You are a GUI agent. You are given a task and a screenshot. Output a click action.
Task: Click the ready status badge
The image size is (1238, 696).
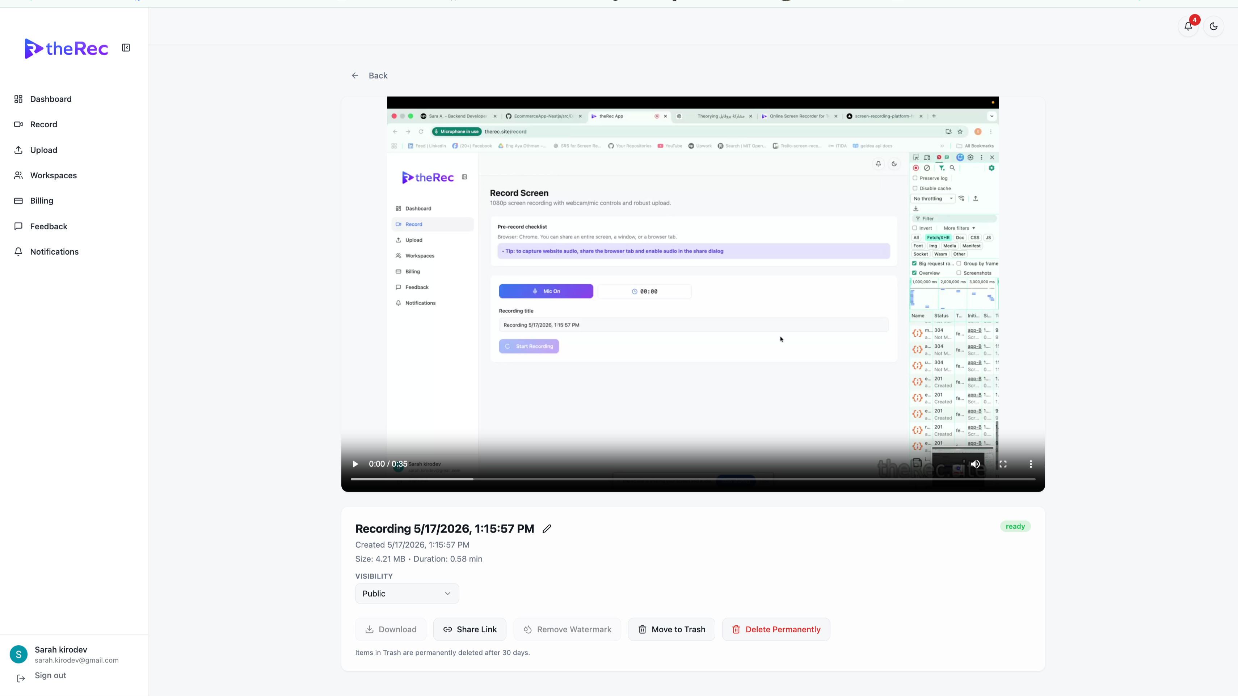point(1015,526)
